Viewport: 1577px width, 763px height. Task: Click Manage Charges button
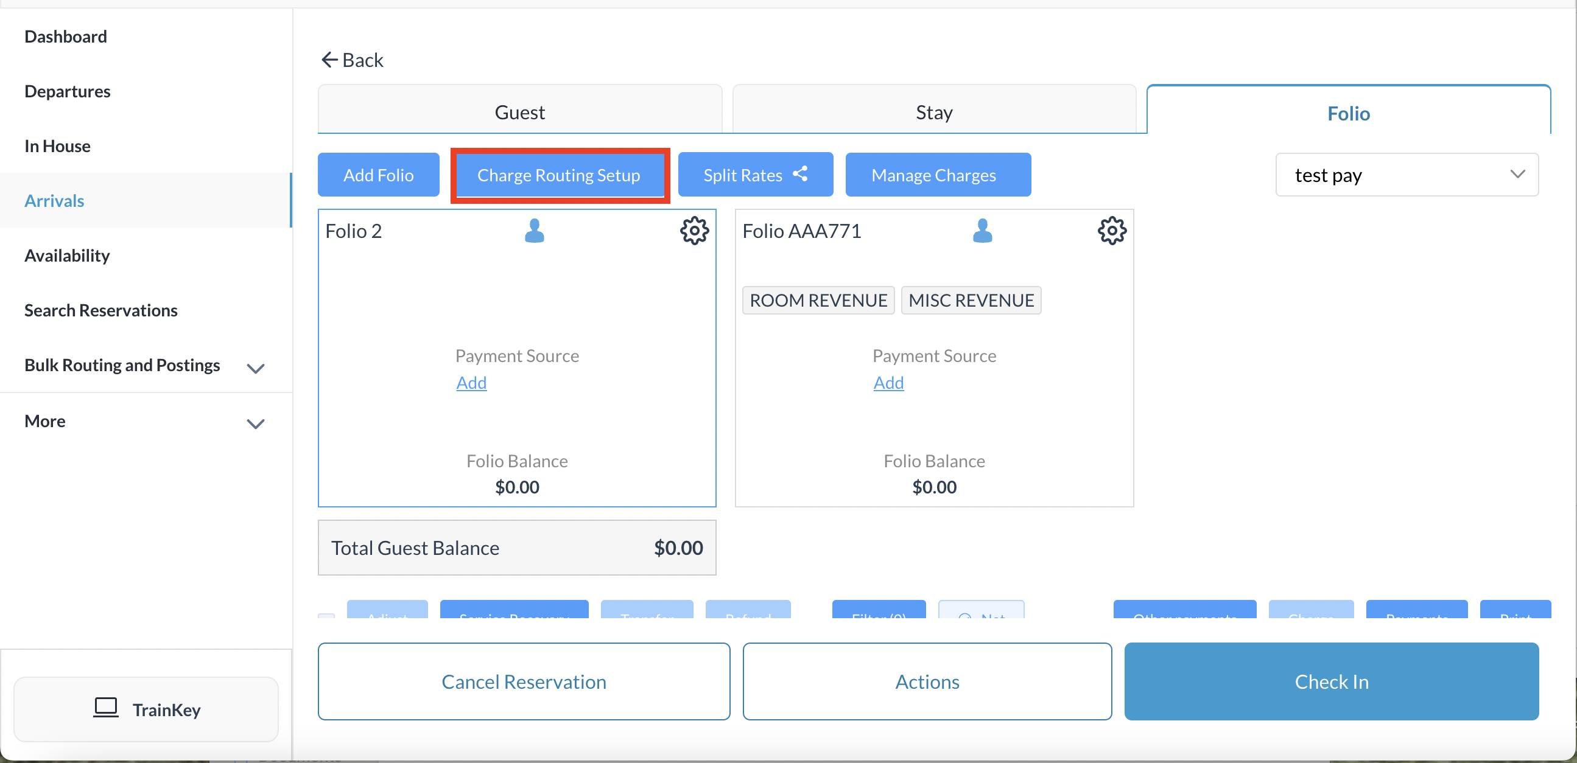tap(933, 175)
